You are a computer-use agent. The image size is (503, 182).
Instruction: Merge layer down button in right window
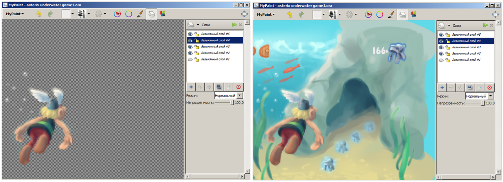point(479,87)
